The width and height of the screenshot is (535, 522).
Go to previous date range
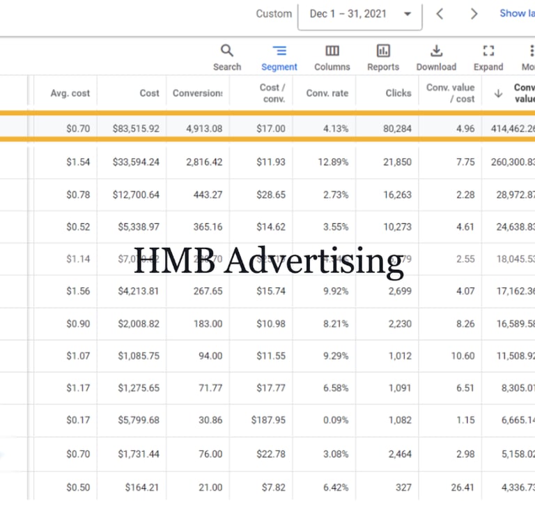click(x=440, y=14)
